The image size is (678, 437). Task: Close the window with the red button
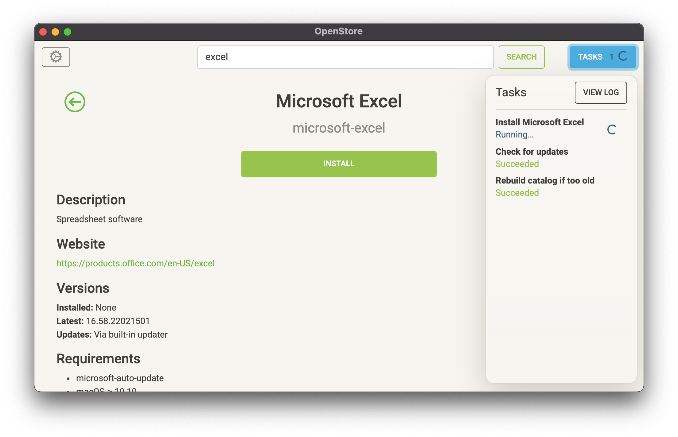43,32
